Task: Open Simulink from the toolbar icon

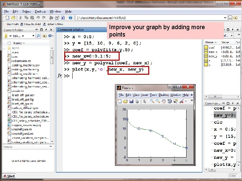Action: pos(51,18)
